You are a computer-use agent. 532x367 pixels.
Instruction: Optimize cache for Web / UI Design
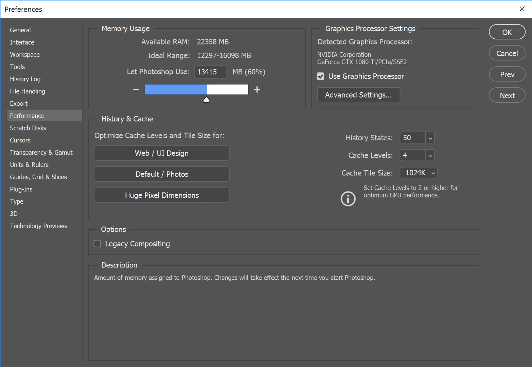coord(162,153)
